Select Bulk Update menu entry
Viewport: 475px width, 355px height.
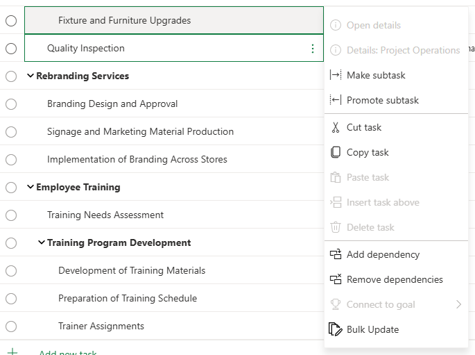(396, 329)
